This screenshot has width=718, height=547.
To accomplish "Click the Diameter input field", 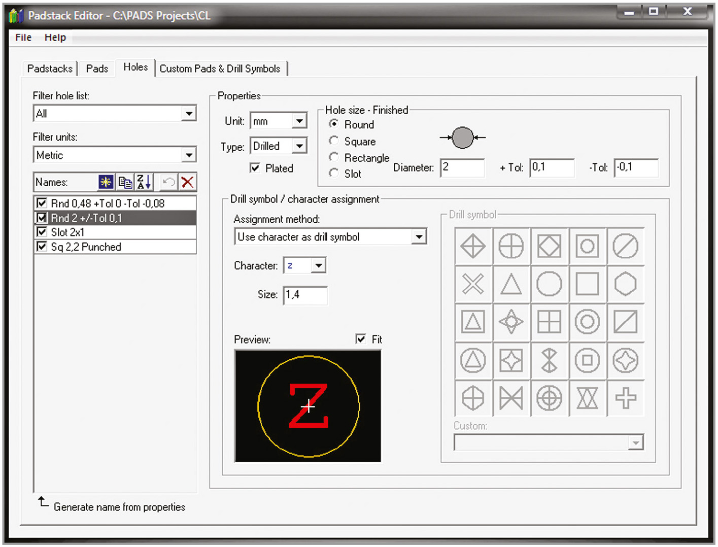I will click(x=462, y=167).
